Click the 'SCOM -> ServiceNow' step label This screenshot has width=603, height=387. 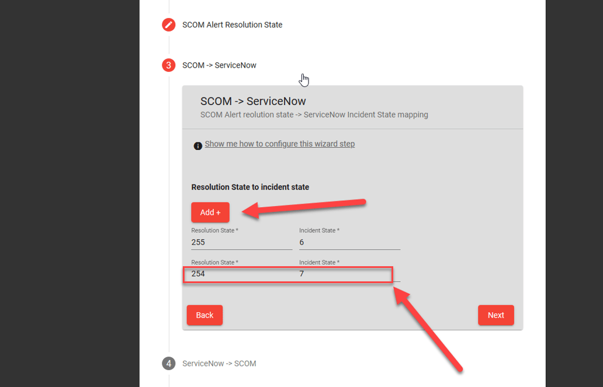click(x=219, y=65)
